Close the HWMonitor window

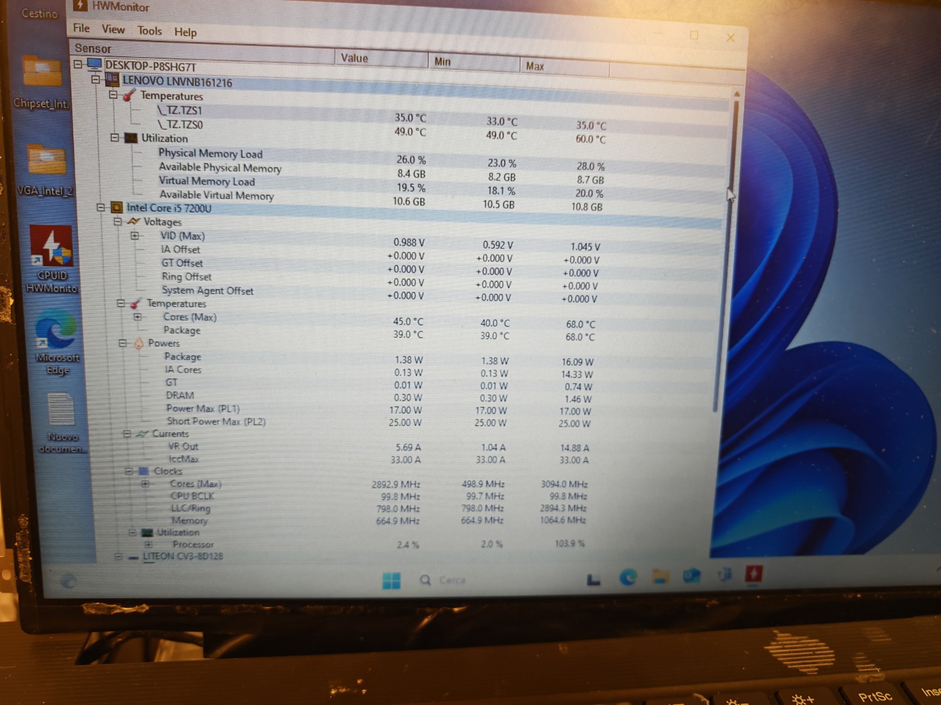[x=730, y=37]
